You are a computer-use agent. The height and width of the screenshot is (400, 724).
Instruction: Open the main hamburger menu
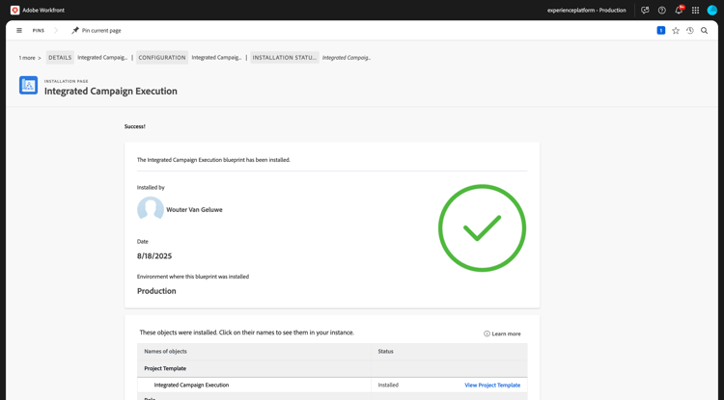click(x=19, y=31)
